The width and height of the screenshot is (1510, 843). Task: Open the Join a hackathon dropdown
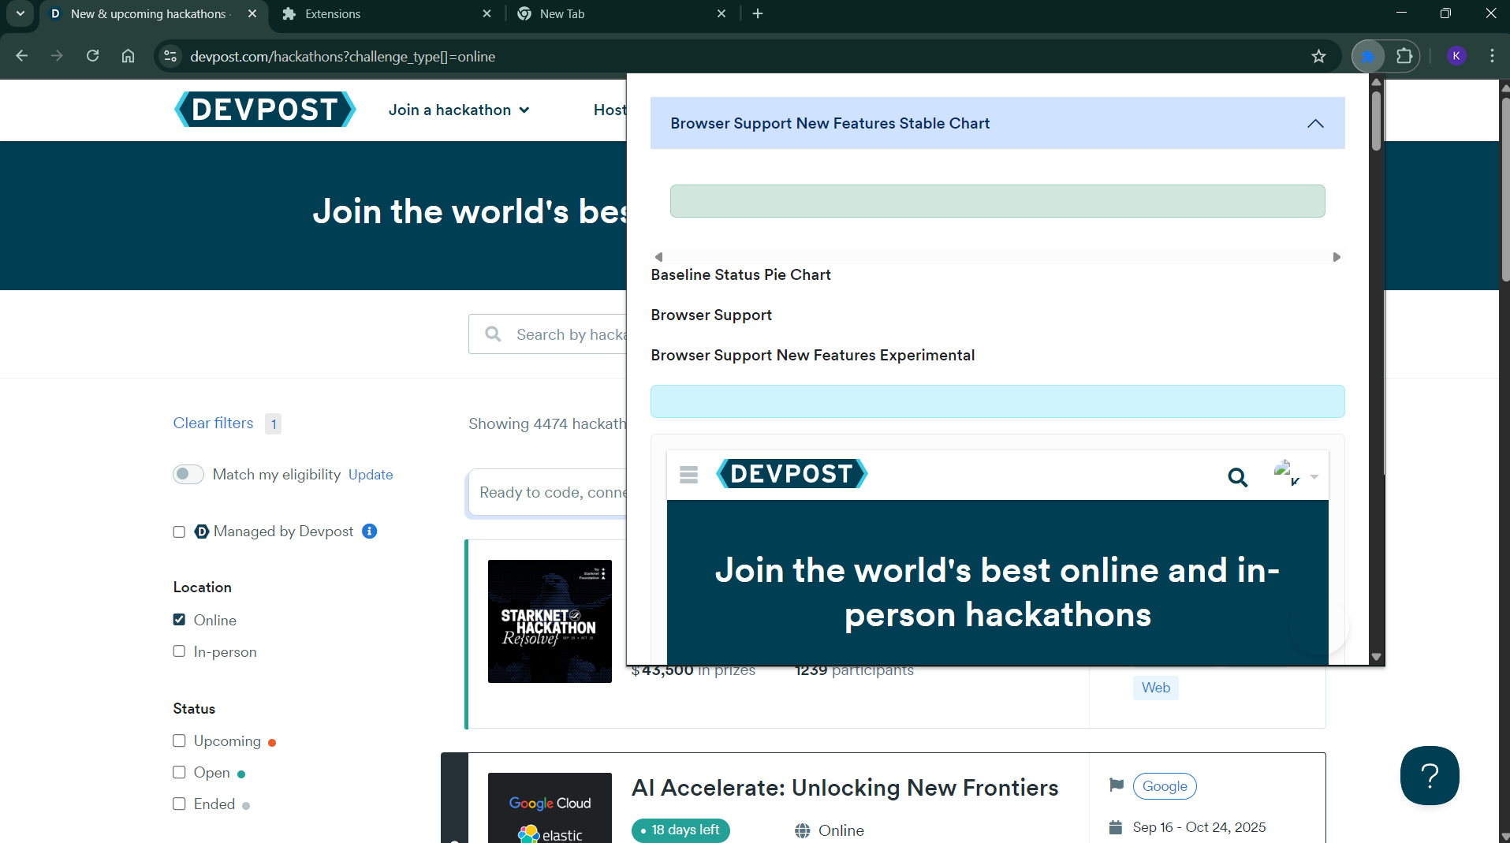tap(459, 110)
